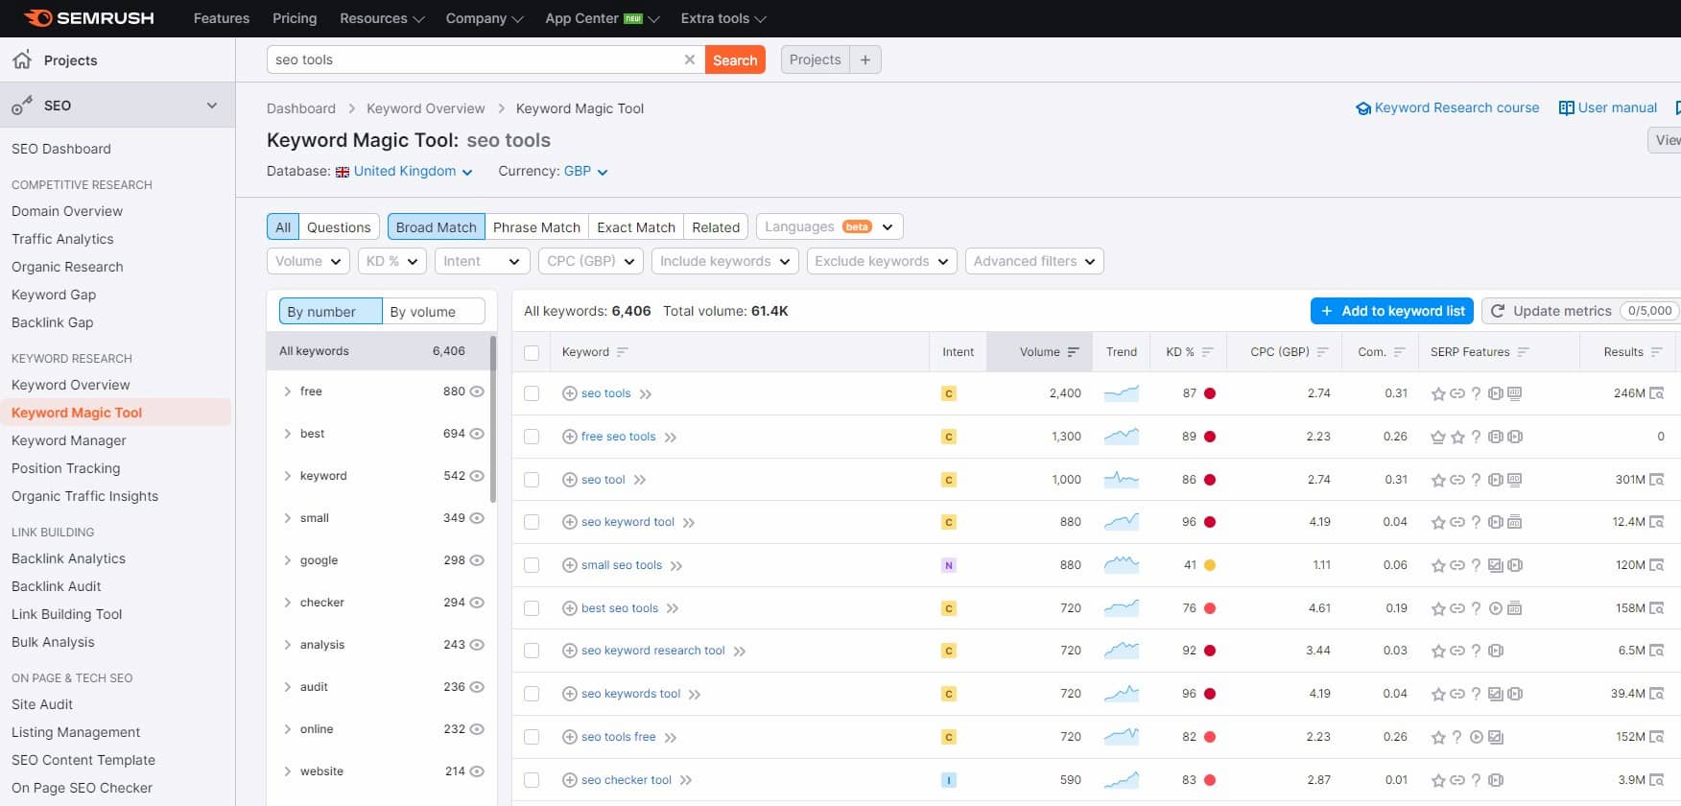Screen dimensions: 1681x806
Task: View SERP for 'seo tools' results icon
Action: [1656, 393]
